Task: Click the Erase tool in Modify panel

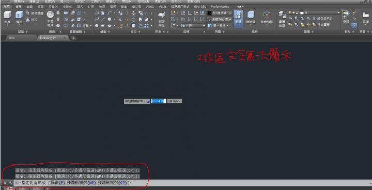Action: click(120, 26)
